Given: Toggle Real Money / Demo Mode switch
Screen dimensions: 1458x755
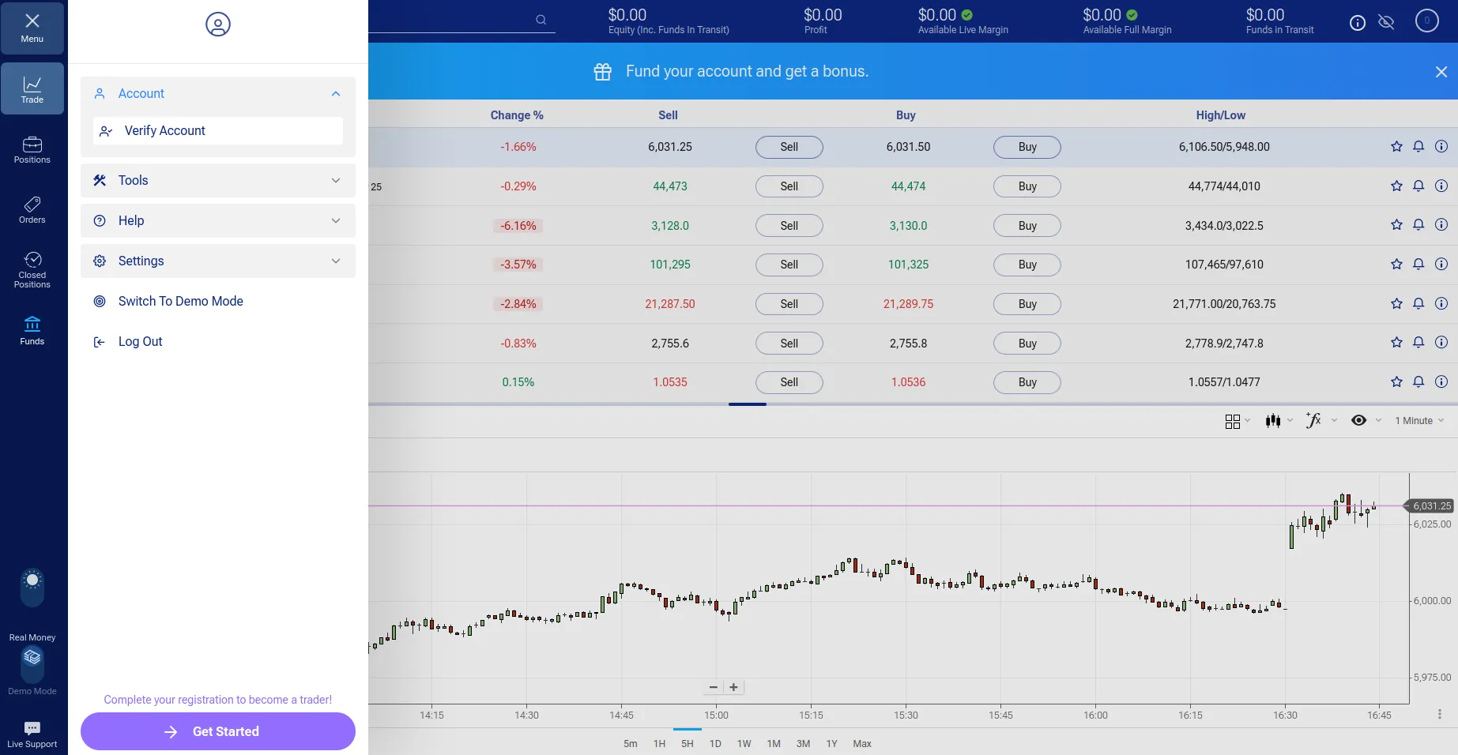Looking at the screenshot, I should tap(32, 664).
